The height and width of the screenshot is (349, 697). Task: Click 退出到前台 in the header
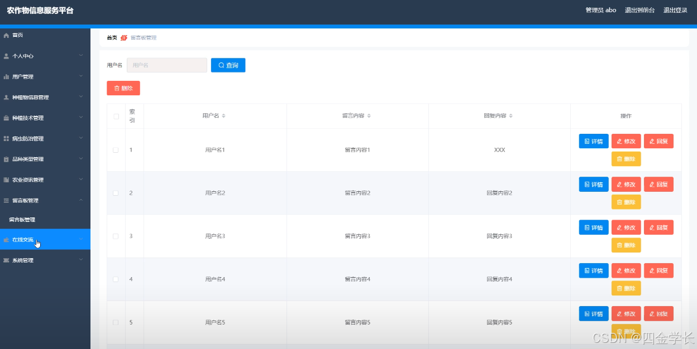pyautogui.click(x=640, y=10)
